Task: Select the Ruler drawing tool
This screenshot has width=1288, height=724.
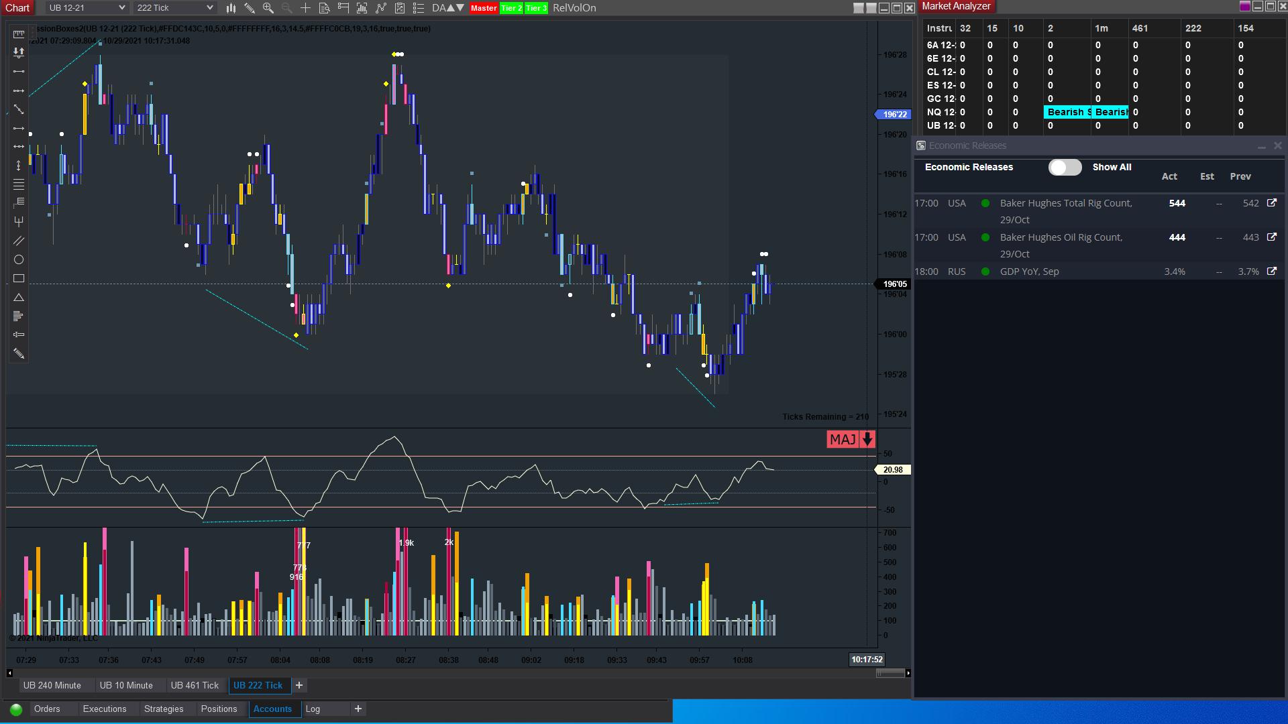Action: coord(19,34)
